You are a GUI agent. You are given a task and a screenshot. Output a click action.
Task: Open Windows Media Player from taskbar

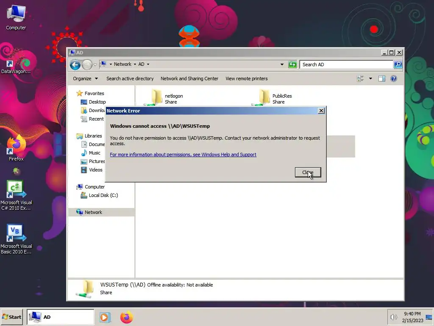105,317
